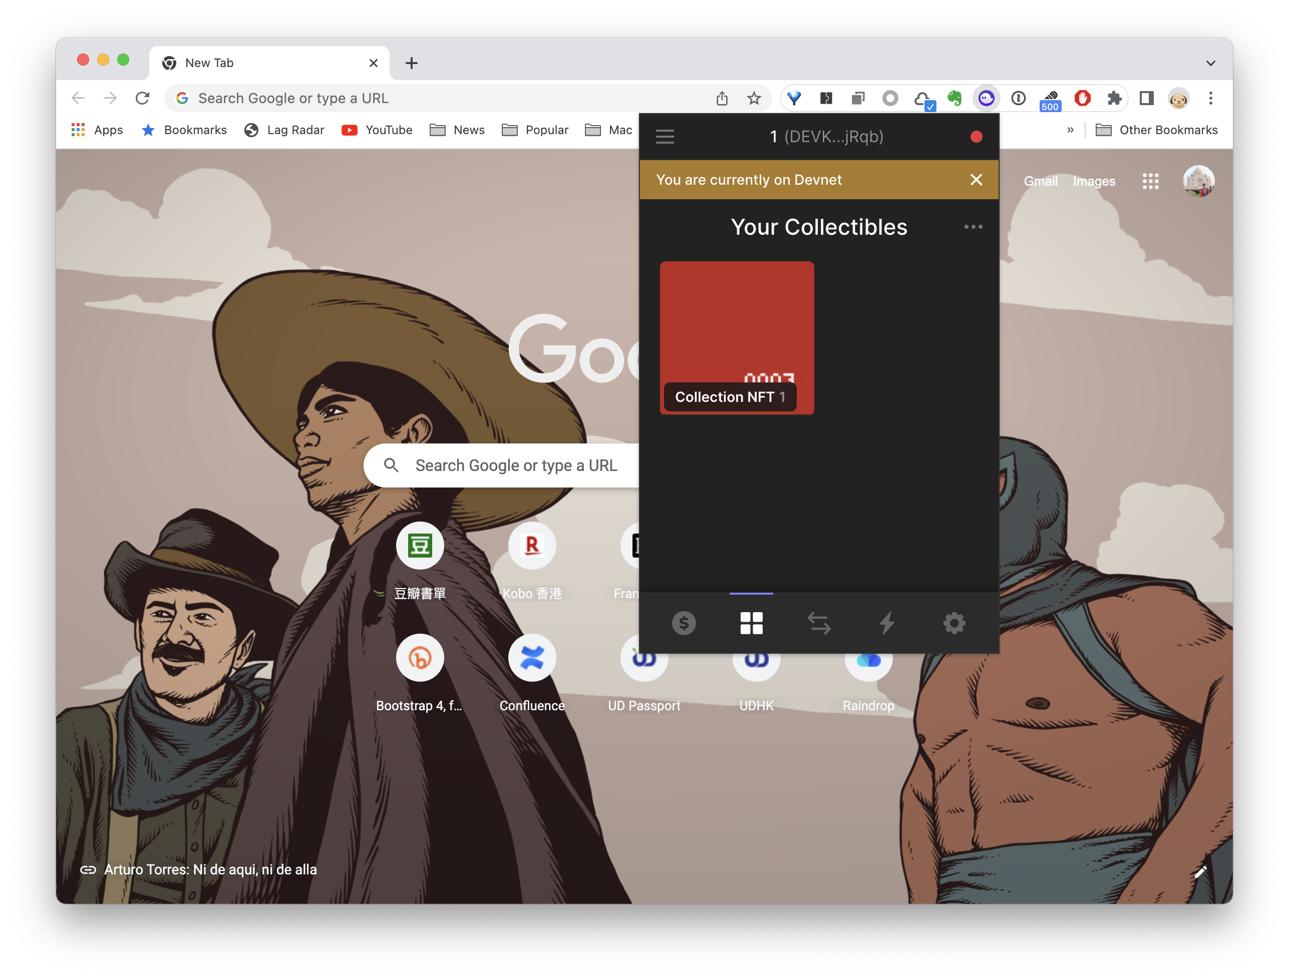Click the Phantom icon in the toolbar

986,98
